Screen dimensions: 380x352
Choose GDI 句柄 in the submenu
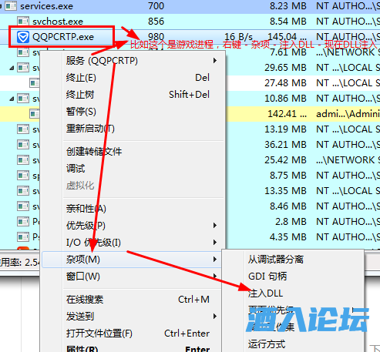tap(293, 277)
